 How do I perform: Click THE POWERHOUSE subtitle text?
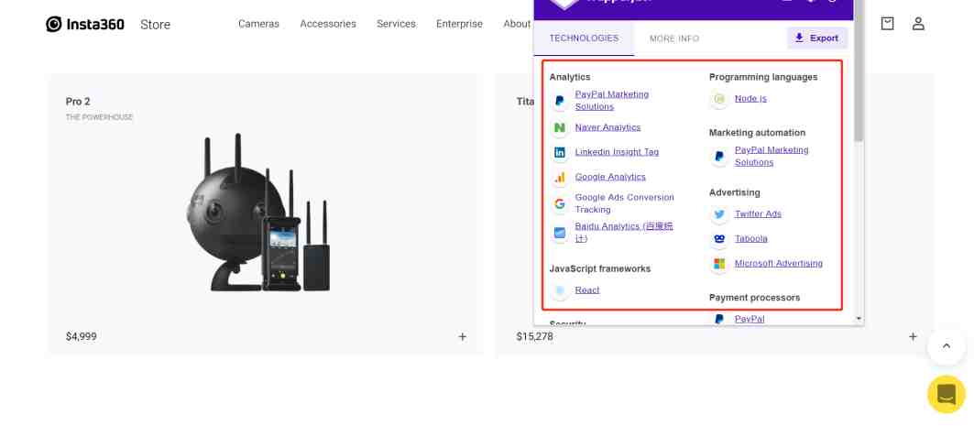(x=99, y=117)
